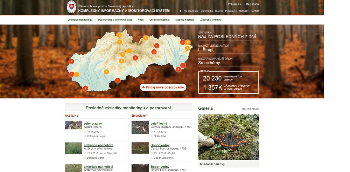The height and width of the screenshot is (172, 350).
Task: Select the red map cluster labeled 3
Action: pos(154,52)
